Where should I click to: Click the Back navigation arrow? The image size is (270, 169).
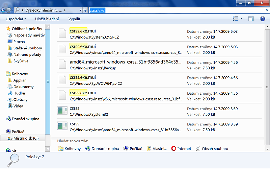point(4,10)
